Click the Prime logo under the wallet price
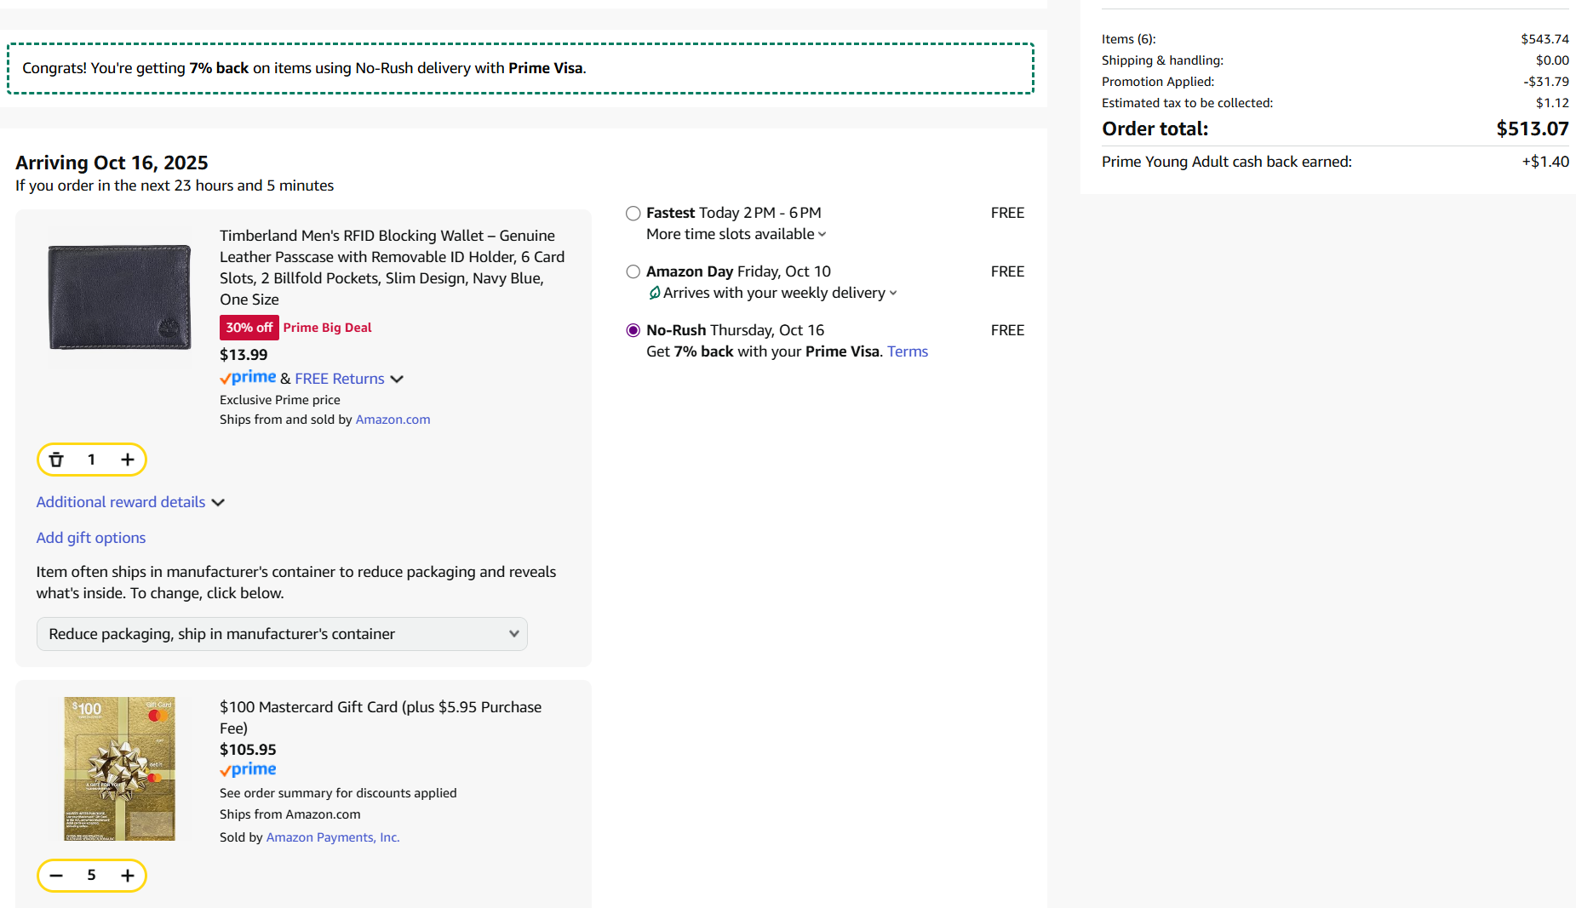The width and height of the screenshot is (1576, 908). click(248, 378)
